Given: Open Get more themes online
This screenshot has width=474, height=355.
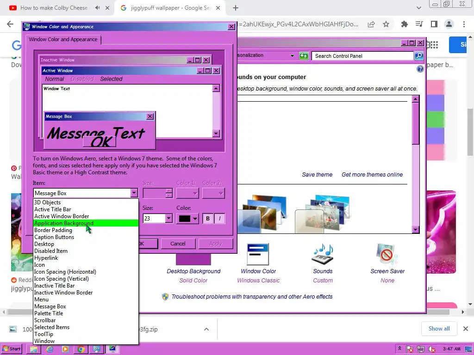Looking at the screenshot, I should [372, 174].
